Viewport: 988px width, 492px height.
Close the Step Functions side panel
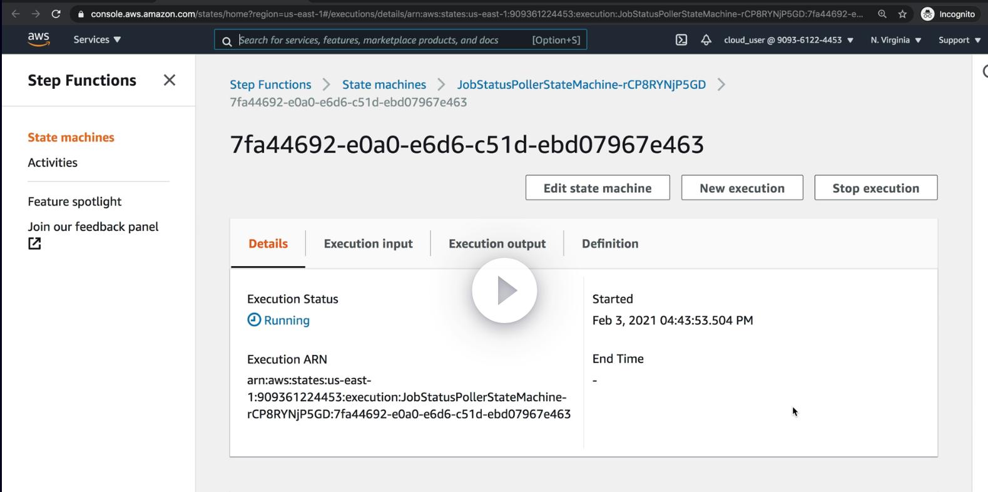click(170, 80)
